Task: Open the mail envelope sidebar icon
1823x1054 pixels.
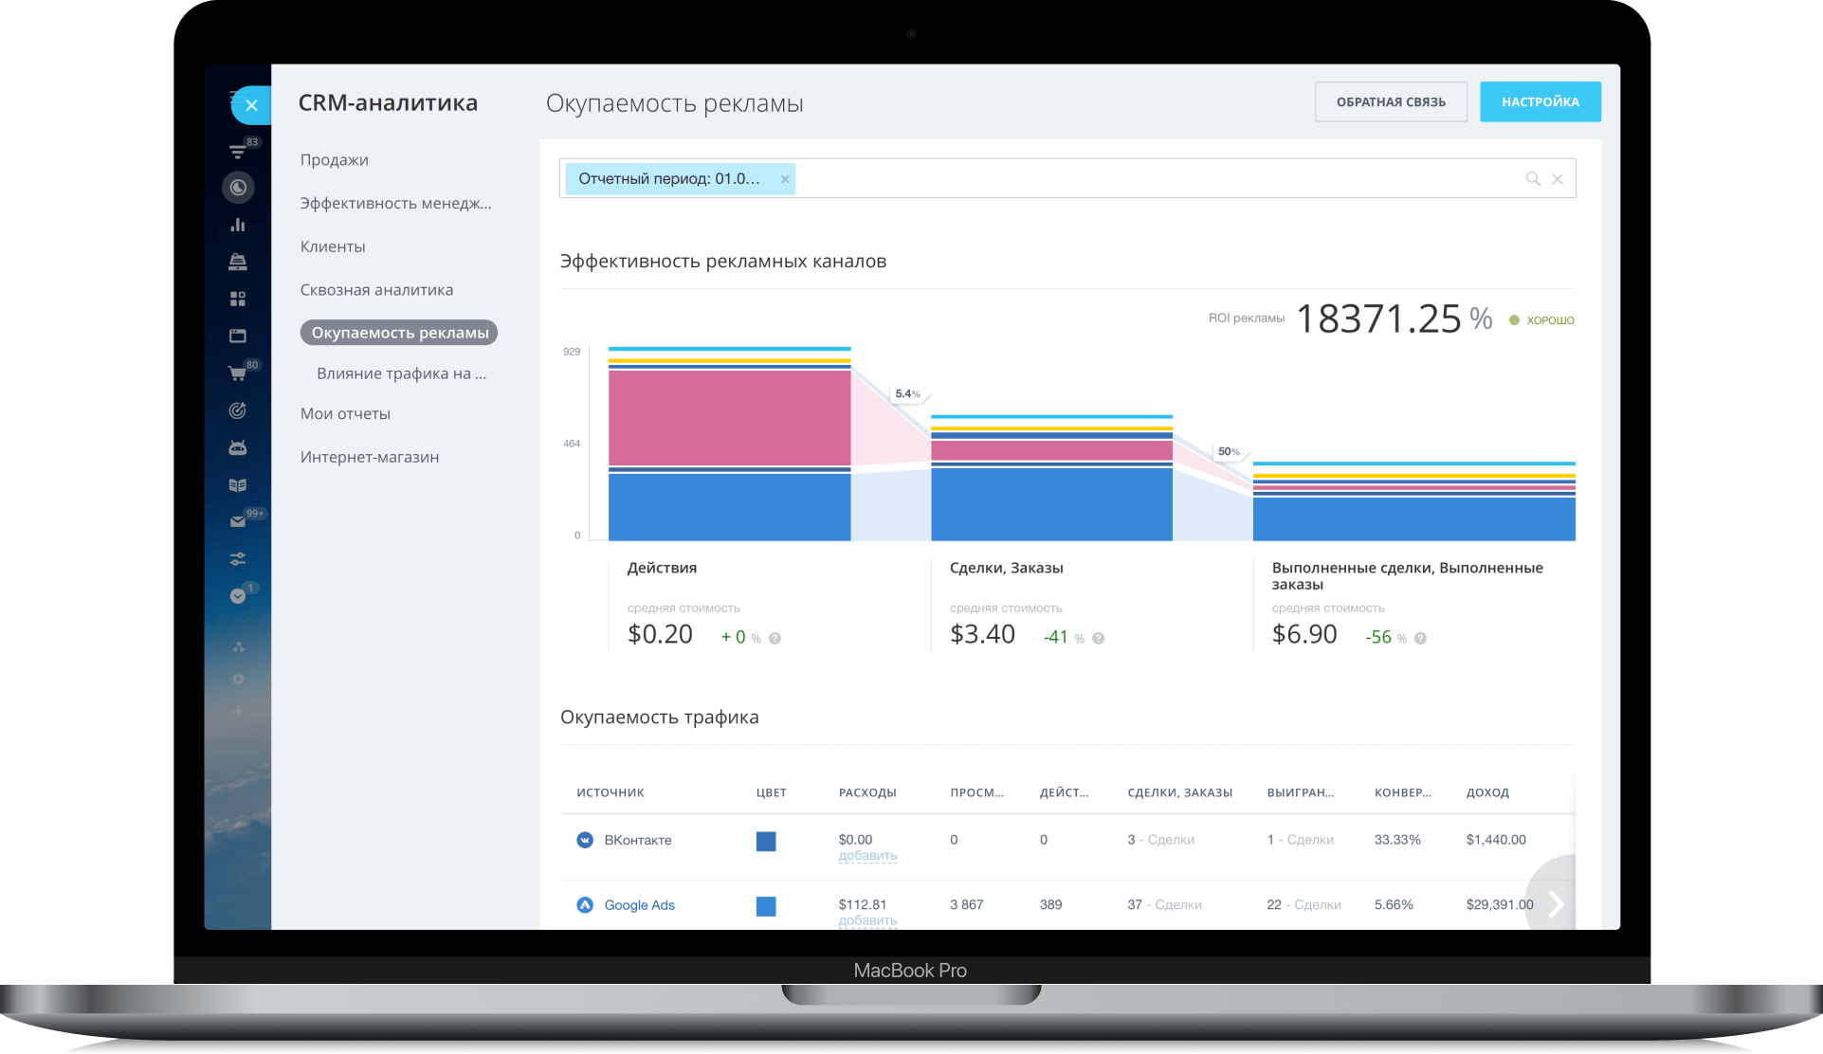Action: tap(237, 521)
